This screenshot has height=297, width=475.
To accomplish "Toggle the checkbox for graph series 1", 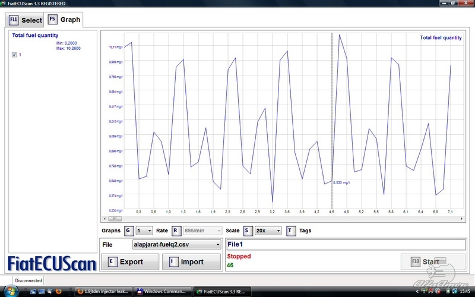I will tap(15, 55).
